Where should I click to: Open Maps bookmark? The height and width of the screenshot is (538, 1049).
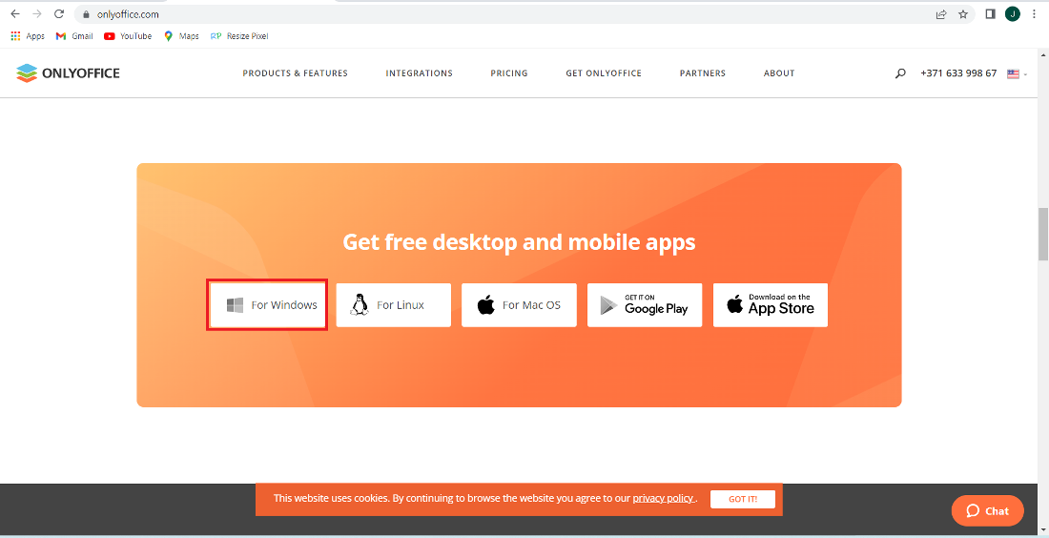[181, 36]
